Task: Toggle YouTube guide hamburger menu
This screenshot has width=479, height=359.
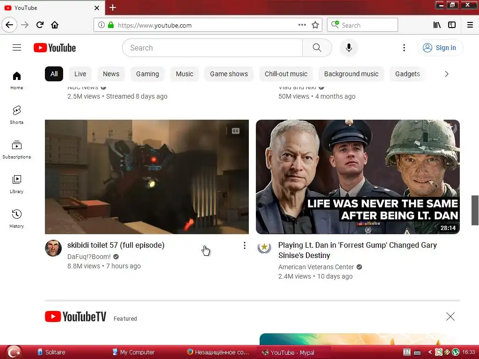Action: [17, 48]
